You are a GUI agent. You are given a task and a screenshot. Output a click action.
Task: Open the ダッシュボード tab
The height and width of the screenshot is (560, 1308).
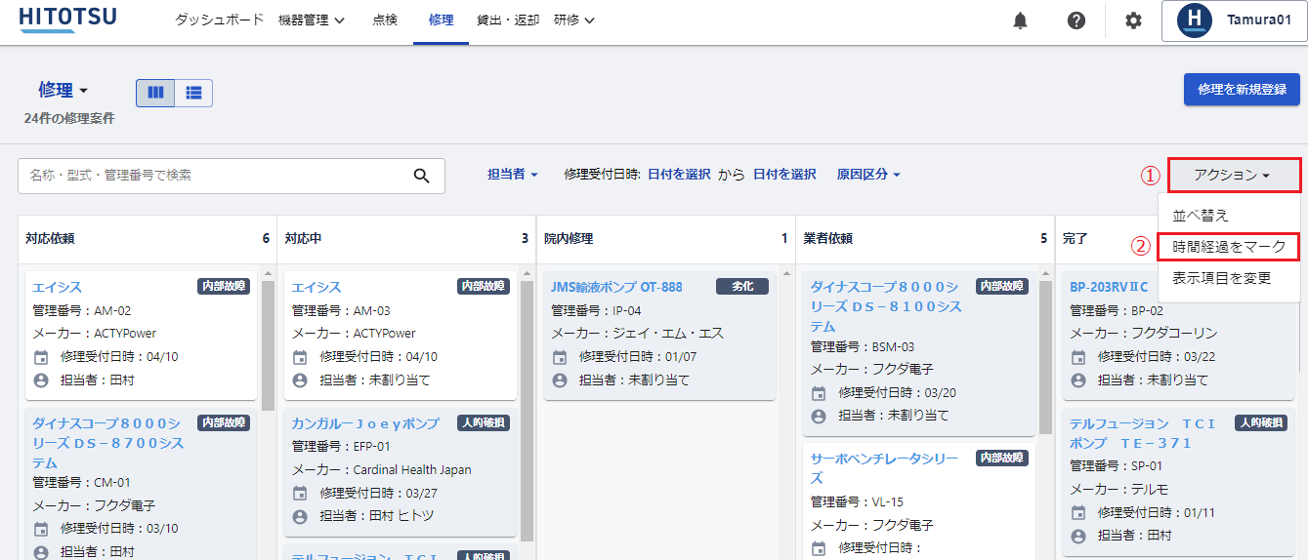pos(220,20)
